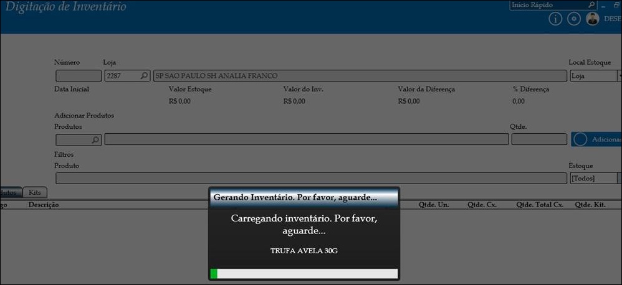Open the user profile avatar
Screen dimensions: 622x285
592,19
